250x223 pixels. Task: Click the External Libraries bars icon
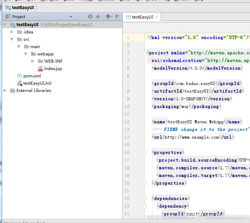pos(13,91)
